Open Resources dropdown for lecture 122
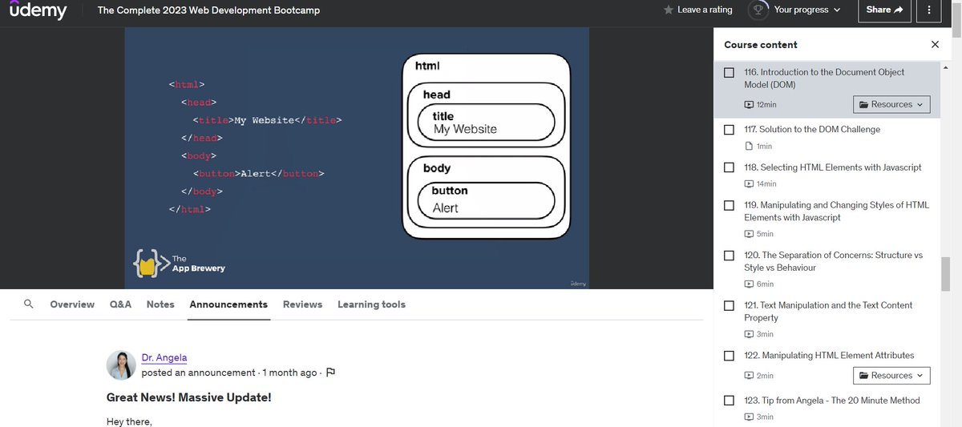The width and height of the screenshot is (962, 427). pyautogui.click(x=891, y=375)
